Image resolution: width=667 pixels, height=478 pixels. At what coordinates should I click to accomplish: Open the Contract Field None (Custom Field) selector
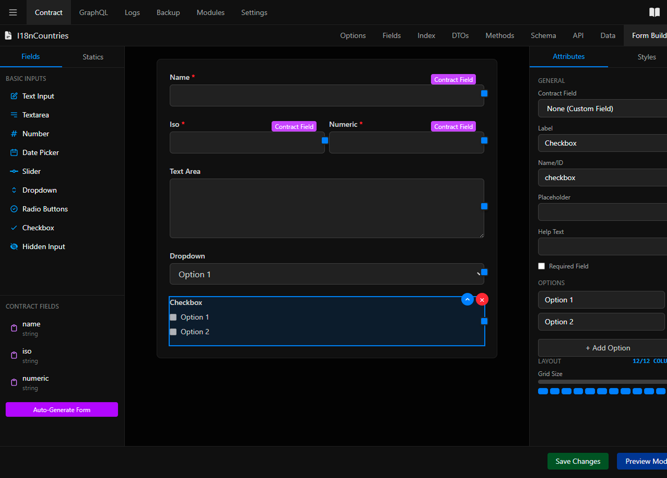point(602,109)
